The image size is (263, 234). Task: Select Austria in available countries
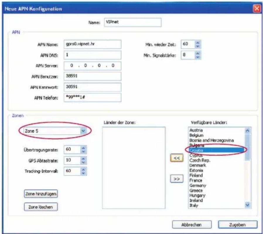coord(196,130)
